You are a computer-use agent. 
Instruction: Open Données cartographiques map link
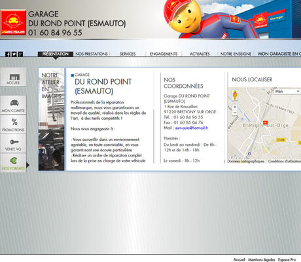pyautogui.click(x=246, y=161)
